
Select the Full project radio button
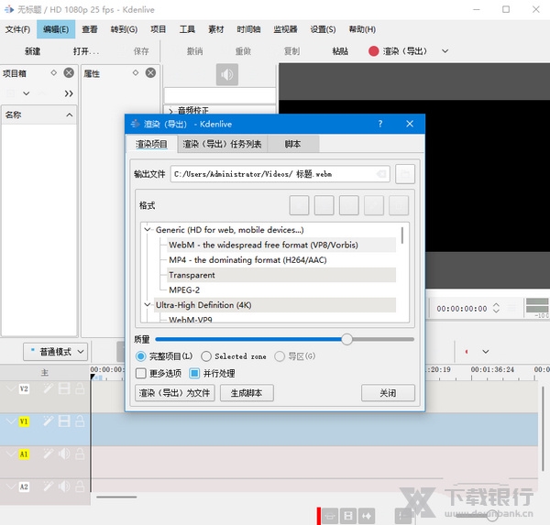(140, 356)
